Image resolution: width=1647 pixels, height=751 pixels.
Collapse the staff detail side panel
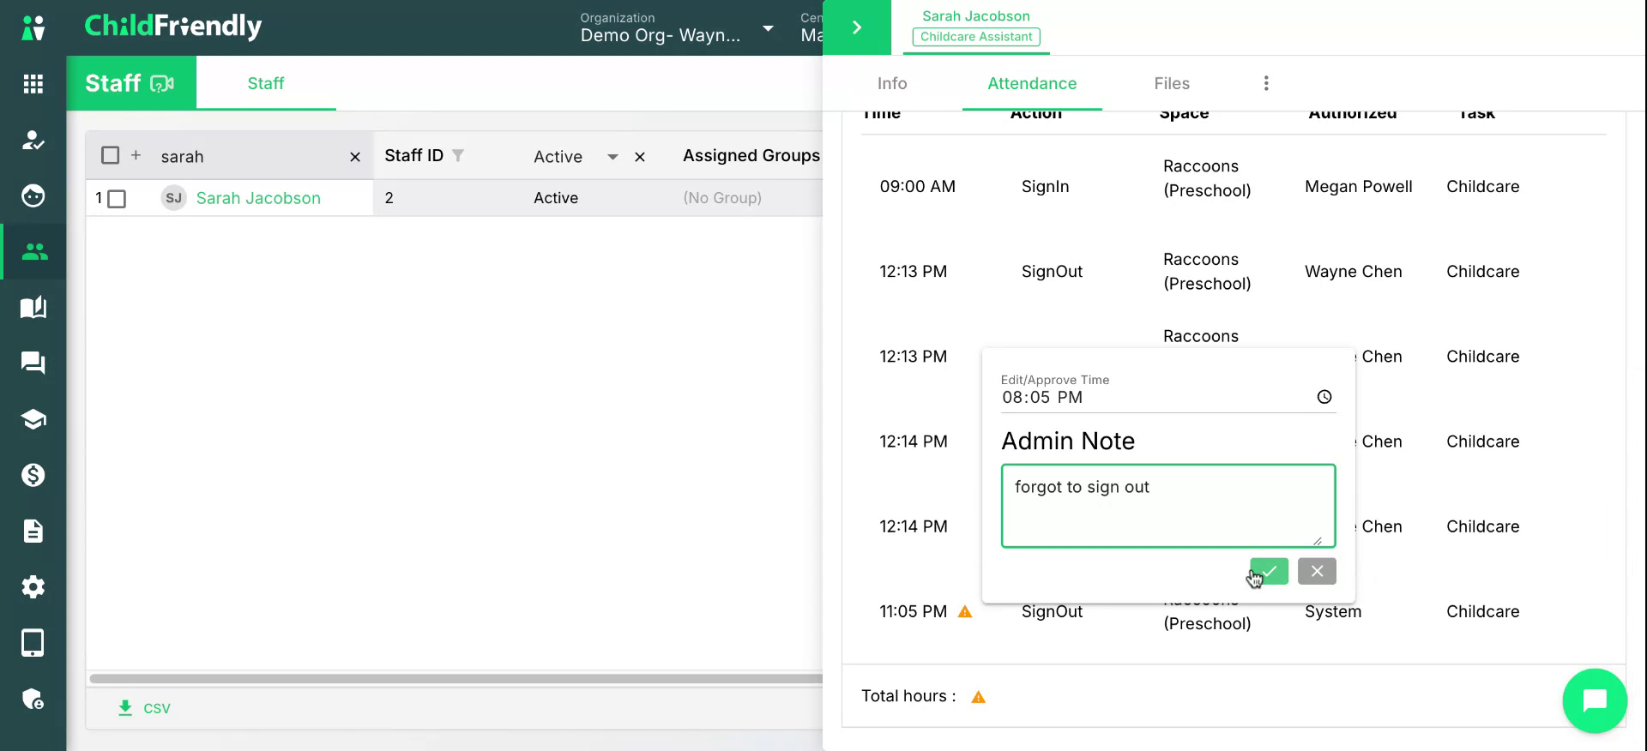pyautogui.click(x=857, y=27)
